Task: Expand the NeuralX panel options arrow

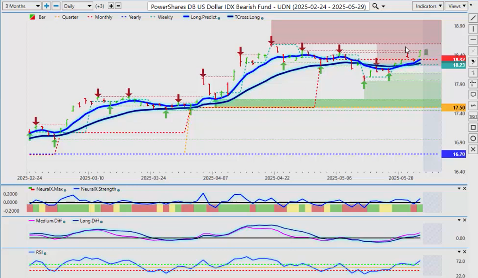Action: click(458, 189)
